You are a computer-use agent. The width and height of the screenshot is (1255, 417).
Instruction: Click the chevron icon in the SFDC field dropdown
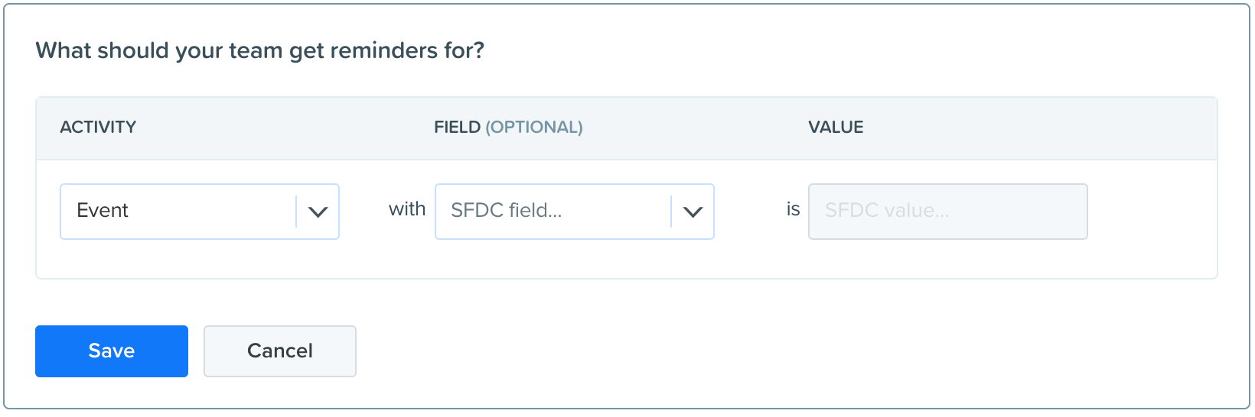coord(693,212)
